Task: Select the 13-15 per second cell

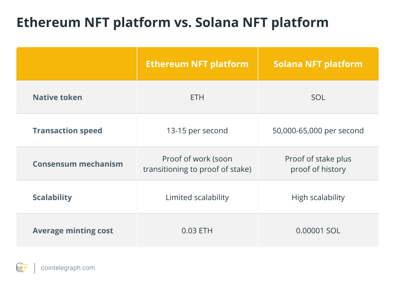Action: (197, 131)
